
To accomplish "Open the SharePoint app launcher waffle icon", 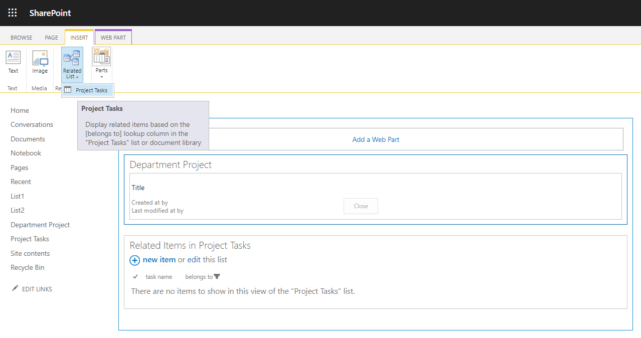I will point(13,13).
